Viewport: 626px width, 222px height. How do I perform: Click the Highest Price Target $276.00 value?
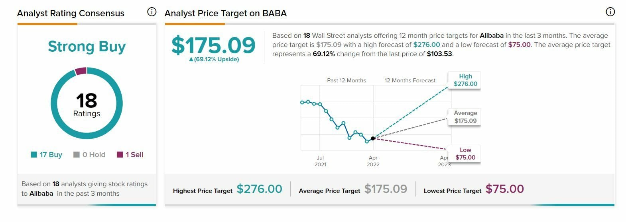[259, 189]
